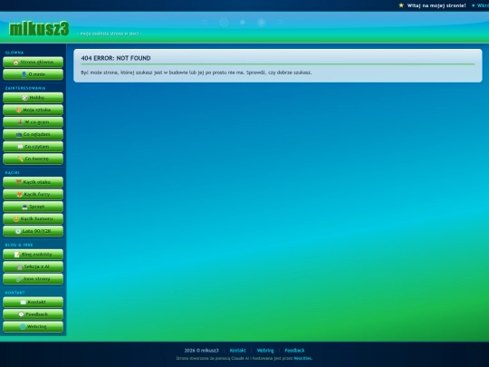Click the computer icon on Sprzęt

pyautogui.click(x=24, y=207)
